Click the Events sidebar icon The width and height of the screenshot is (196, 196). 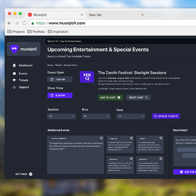point(14,73)
